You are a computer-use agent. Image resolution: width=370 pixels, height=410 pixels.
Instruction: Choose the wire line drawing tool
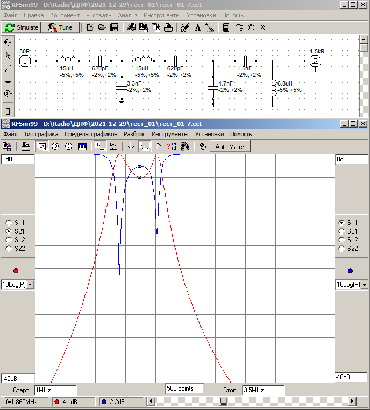(8, 68)
